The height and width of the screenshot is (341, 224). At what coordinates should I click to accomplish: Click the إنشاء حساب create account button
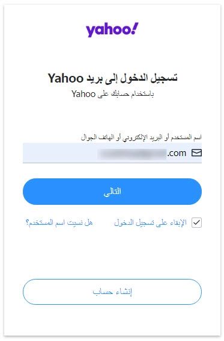point(112,292)
